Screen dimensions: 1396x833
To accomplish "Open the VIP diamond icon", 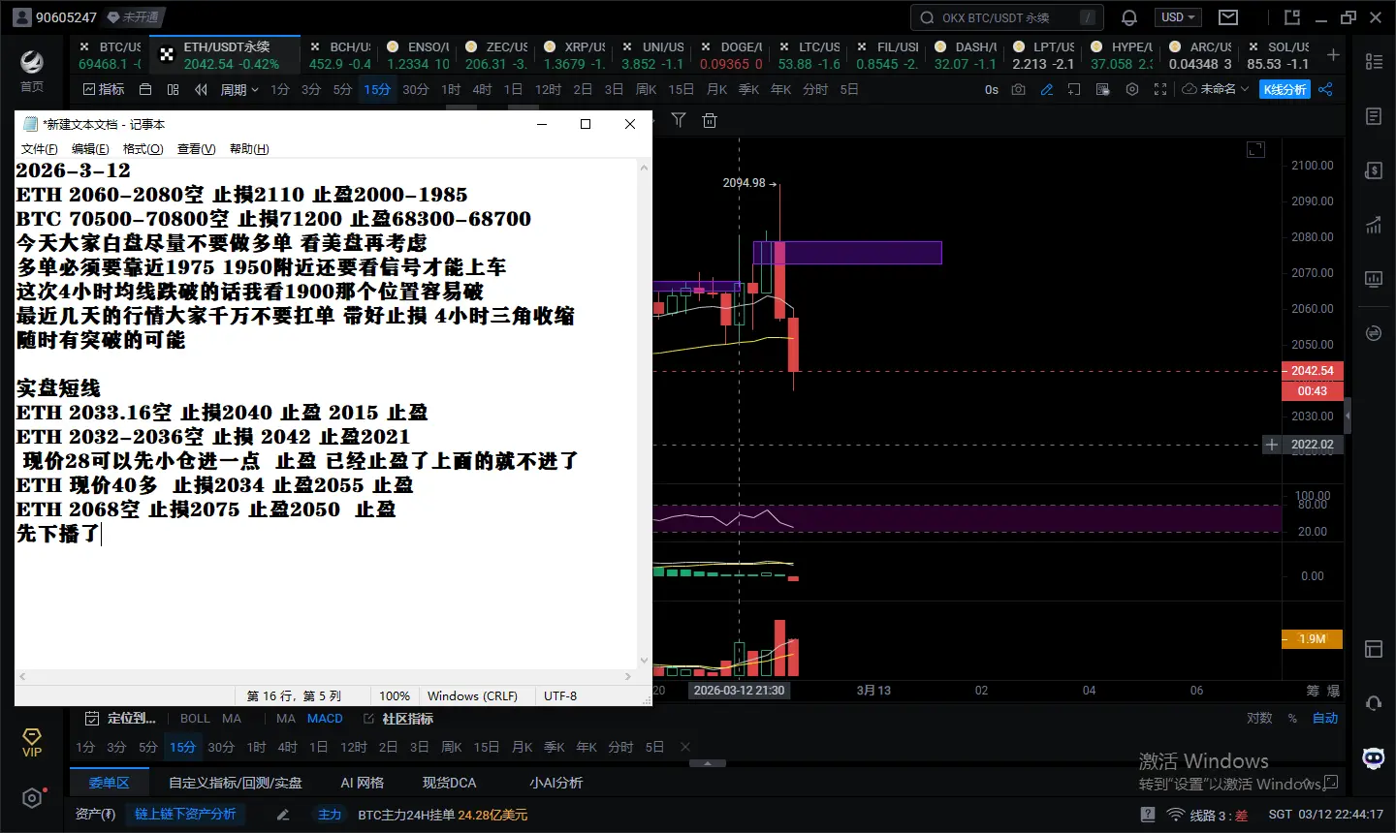I will pos(32,743).
